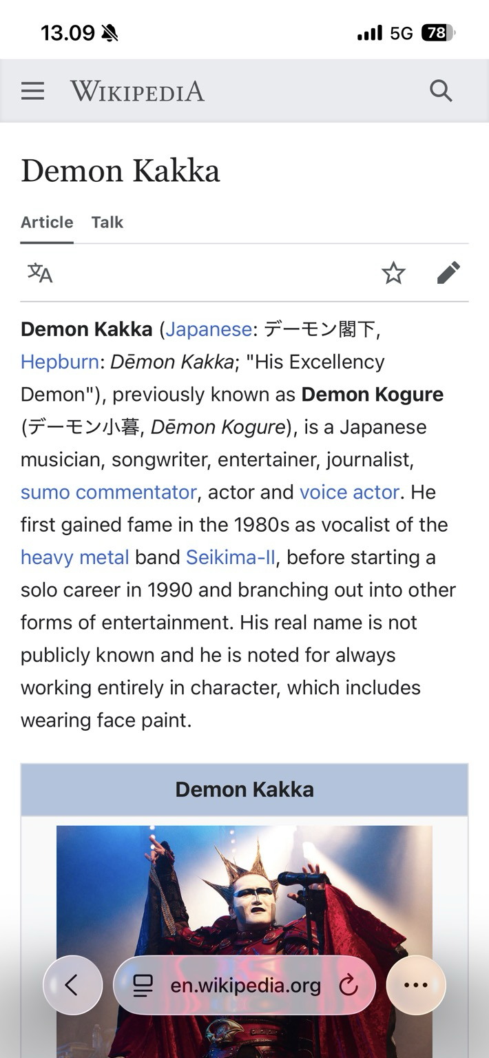Open the sumo commentator link

point(108,492)
